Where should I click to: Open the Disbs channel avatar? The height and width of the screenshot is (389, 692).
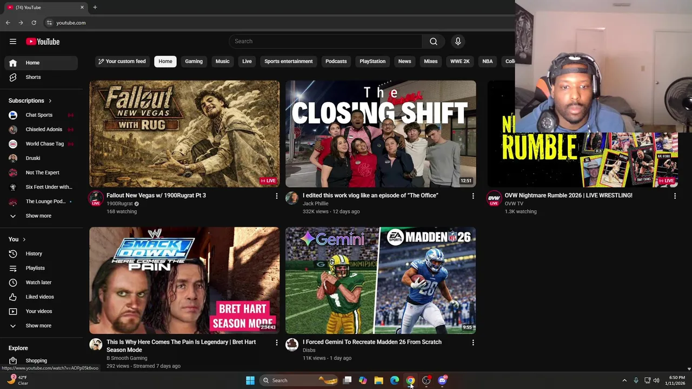coord(292,344)
